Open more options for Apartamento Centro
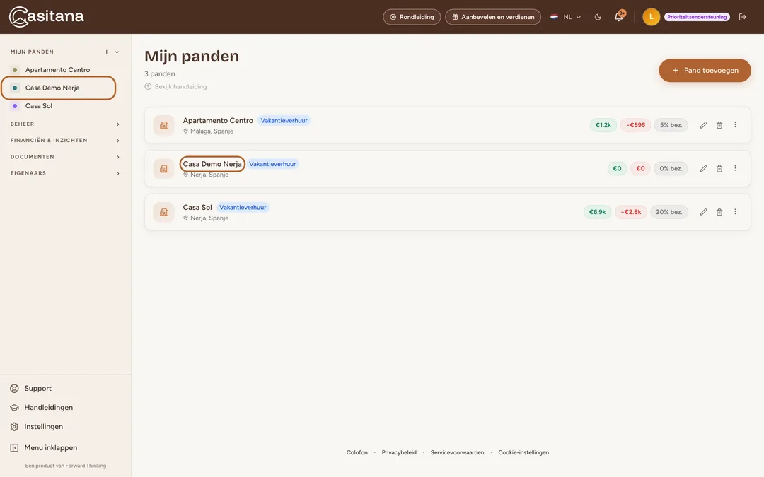This screenshot has height=477, width=764. (735, 124)
